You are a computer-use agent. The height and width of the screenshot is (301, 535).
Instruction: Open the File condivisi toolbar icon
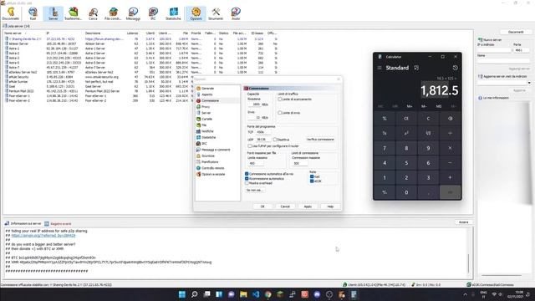(x=113, y=13)
